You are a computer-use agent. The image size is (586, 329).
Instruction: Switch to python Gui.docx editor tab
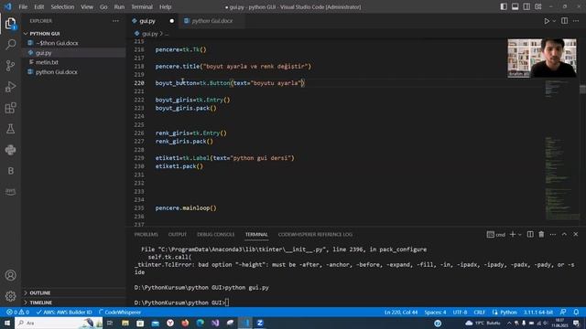point(212,21)
